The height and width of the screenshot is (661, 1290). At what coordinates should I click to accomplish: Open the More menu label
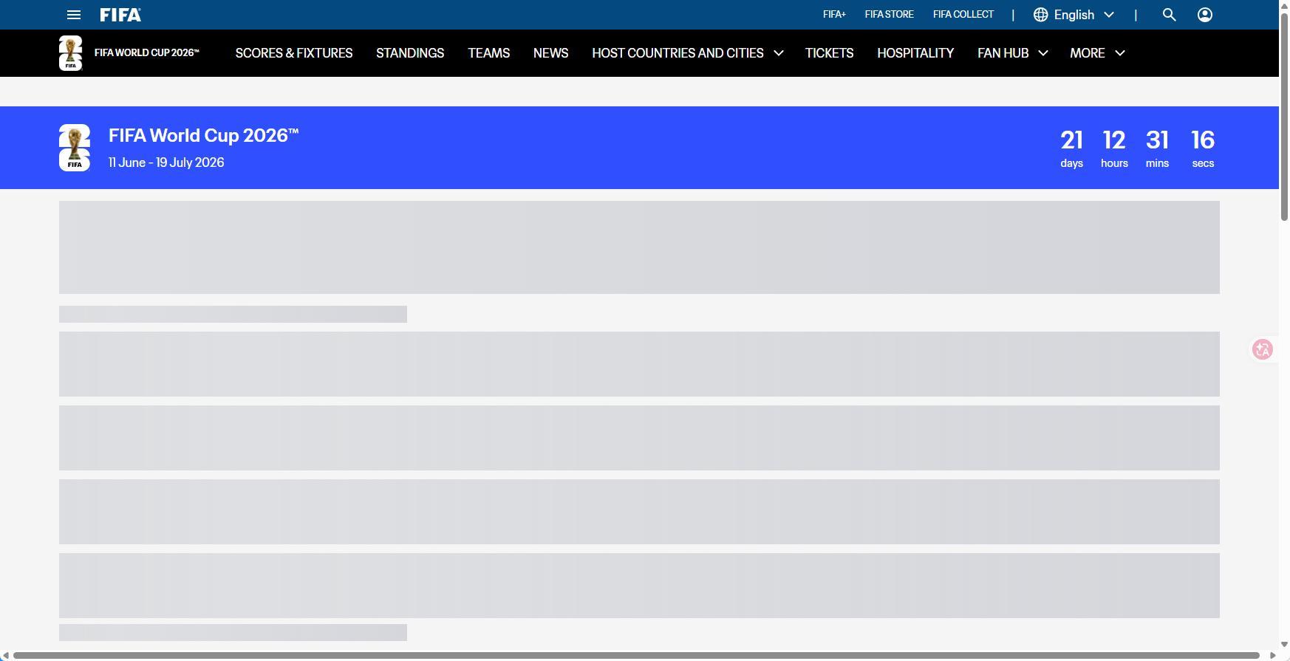pyautogui.click(x=1088, y=53)
